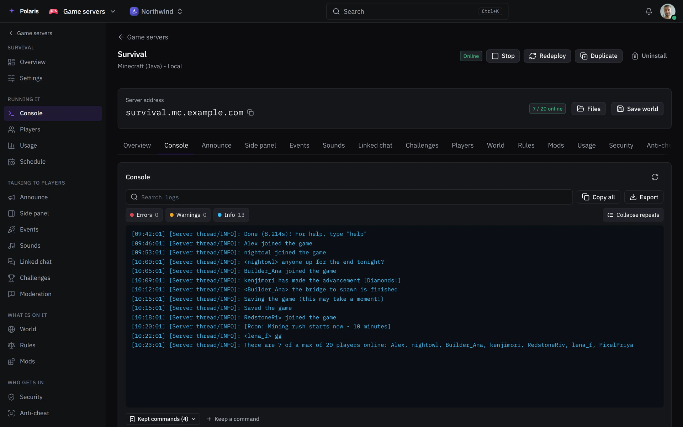Click the Redeploy button

(547, 56)
